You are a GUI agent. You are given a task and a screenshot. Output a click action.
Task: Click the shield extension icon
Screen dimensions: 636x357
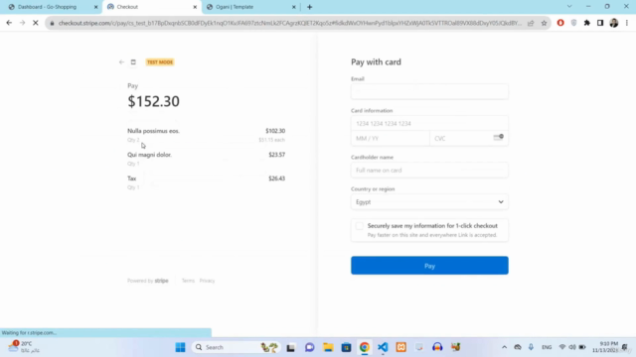573,23
